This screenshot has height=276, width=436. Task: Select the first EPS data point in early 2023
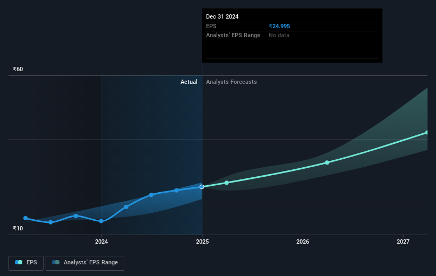(25, 218)
